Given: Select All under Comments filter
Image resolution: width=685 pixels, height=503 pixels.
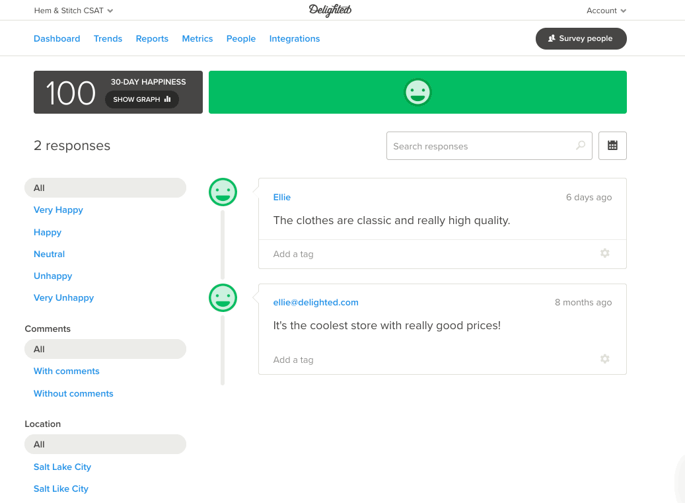Looking at the screenshot, I should click(105, 349).
